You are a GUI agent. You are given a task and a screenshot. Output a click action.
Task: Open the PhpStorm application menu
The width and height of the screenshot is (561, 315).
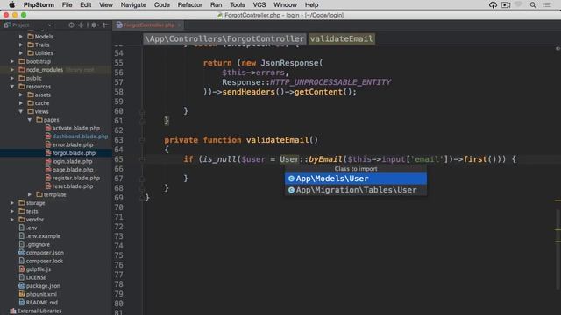coord(39,4)
